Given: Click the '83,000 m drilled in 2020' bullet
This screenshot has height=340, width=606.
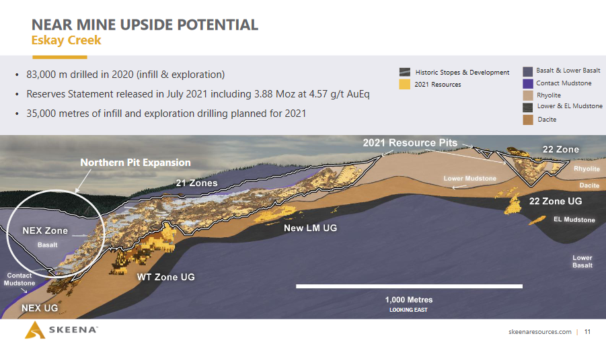Looking at the screenshot, I should coord(125,75).
